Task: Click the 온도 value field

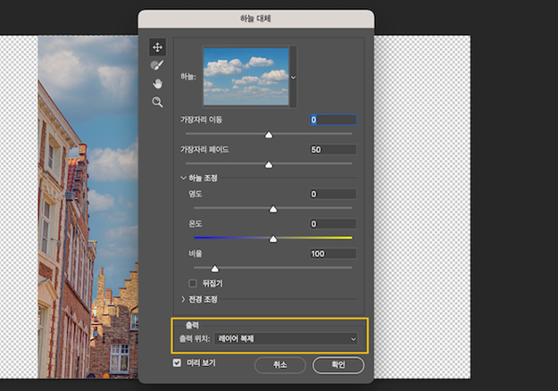Action: [333, 224]
